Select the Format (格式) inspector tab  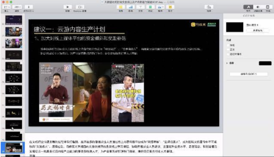[248, 7]
